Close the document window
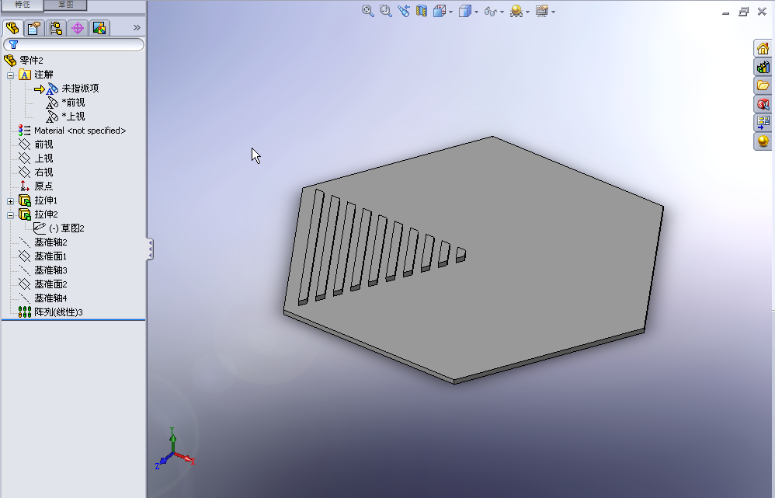Viewport: 775px width, 498px height. tap(762, 12)
